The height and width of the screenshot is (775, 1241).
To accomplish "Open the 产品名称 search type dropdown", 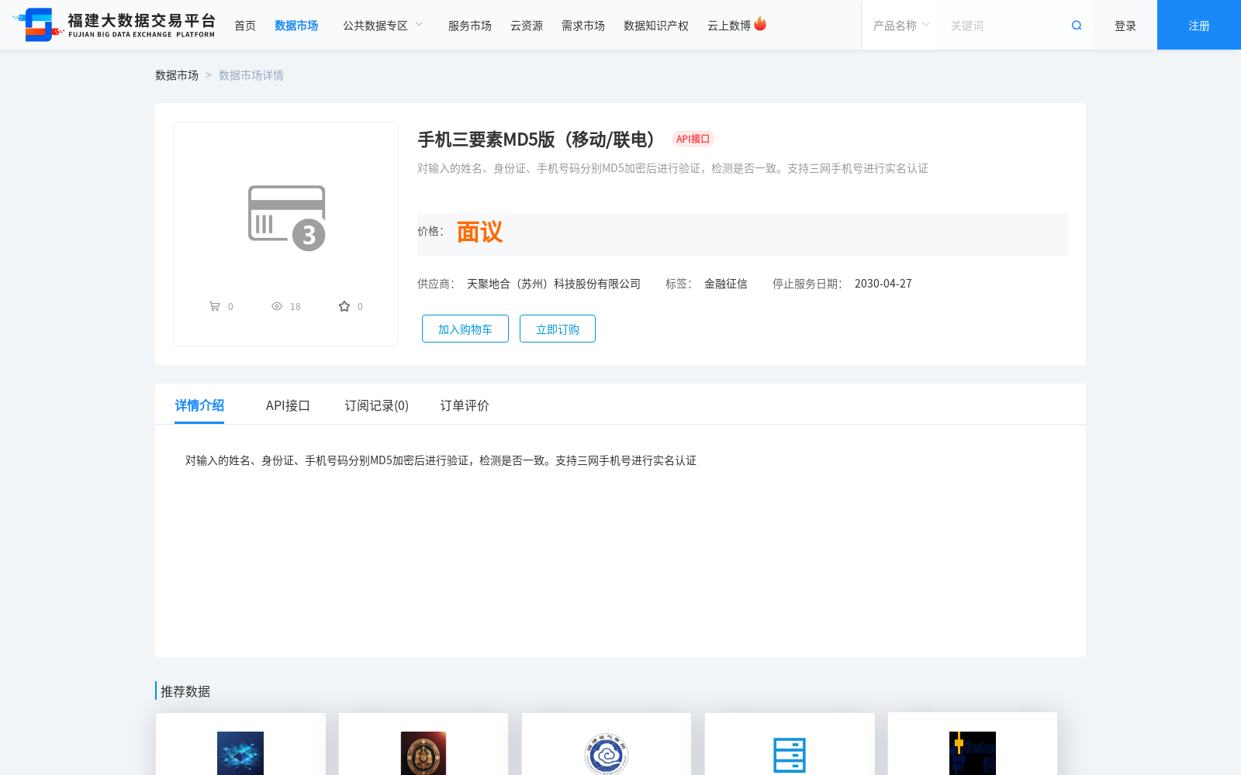I will pyautogui.click(x=901, y=26).
